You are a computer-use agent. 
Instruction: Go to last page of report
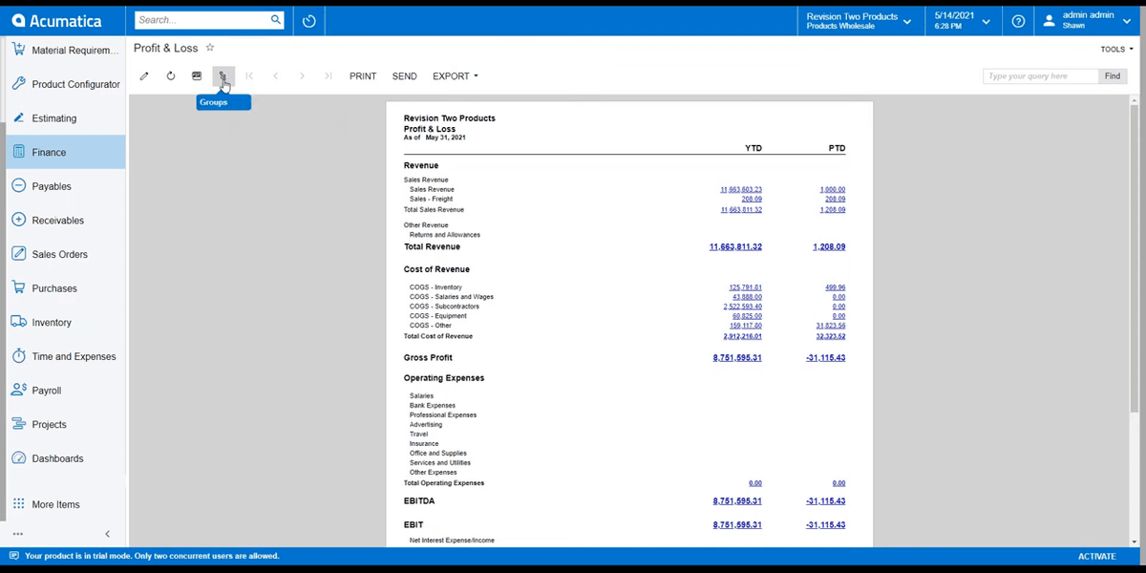coord(328,75)
